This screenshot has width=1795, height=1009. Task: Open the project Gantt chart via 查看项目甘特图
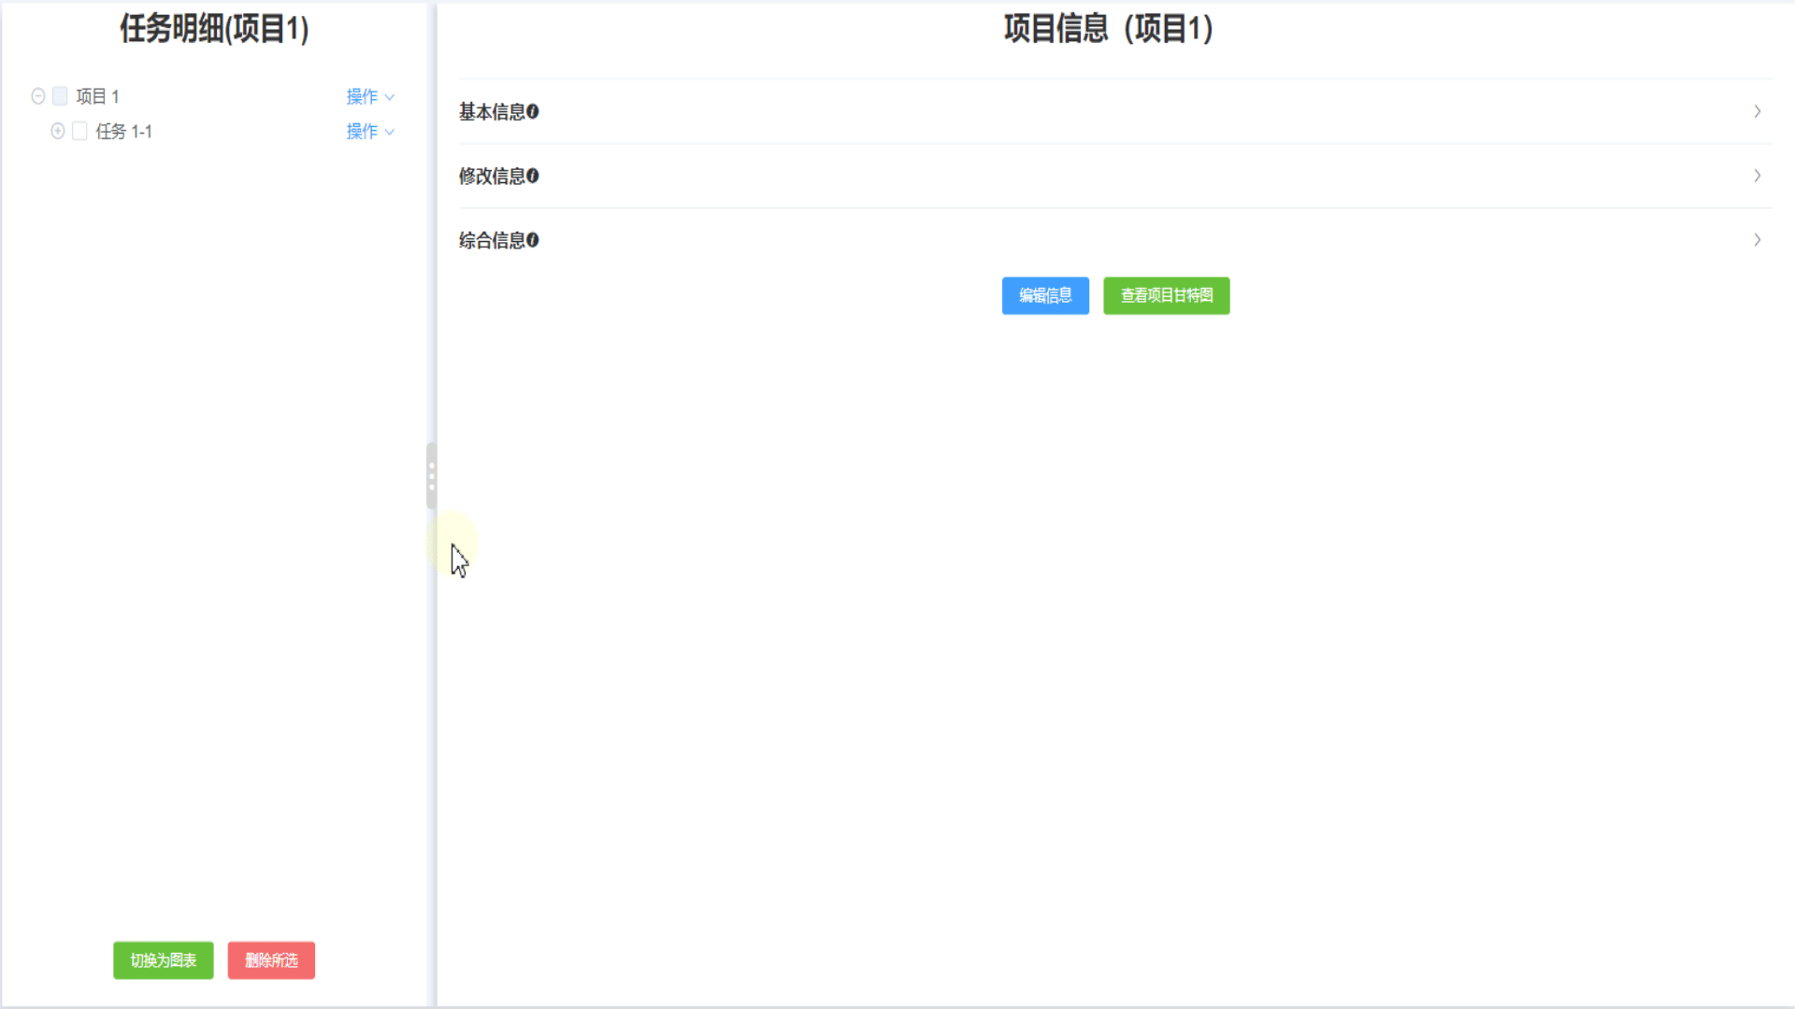pyautogui.click(x=1166, y=295)
